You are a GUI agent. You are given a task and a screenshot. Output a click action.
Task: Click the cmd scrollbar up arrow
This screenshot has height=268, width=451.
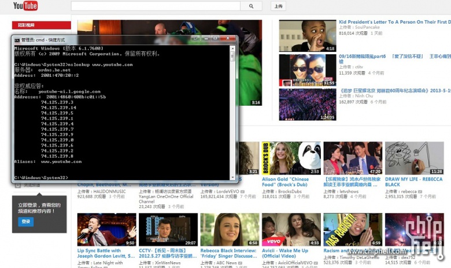click(x=232, y=49)
